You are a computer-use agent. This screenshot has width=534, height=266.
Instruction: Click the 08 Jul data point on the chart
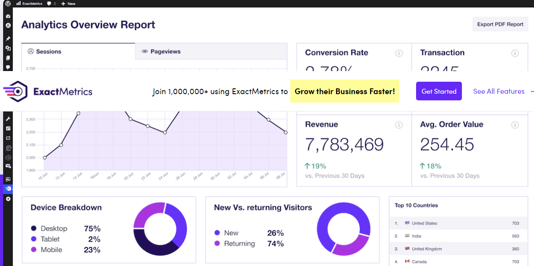point(286,132)
